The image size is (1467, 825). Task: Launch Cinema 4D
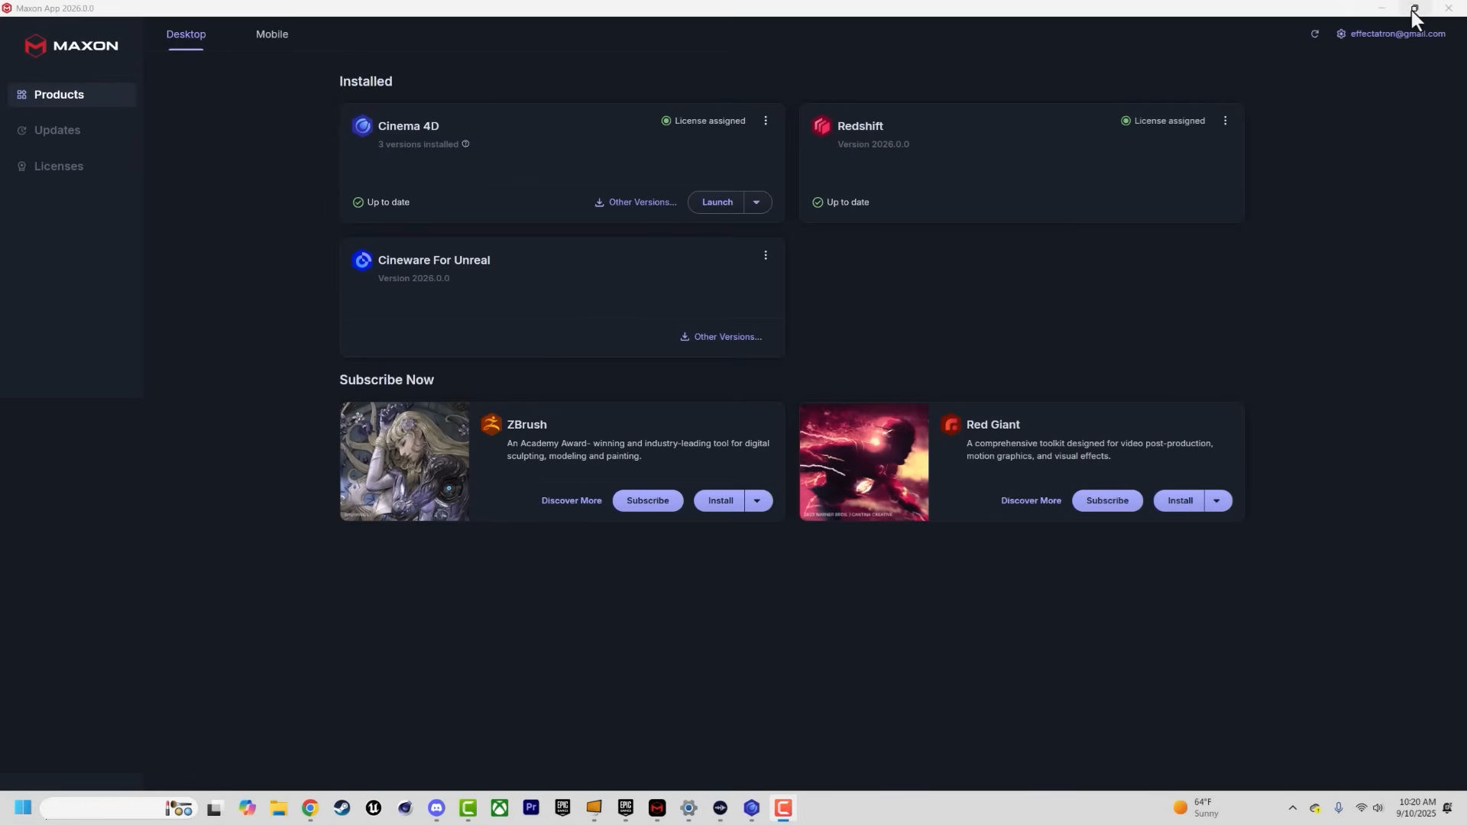point(717,202)
